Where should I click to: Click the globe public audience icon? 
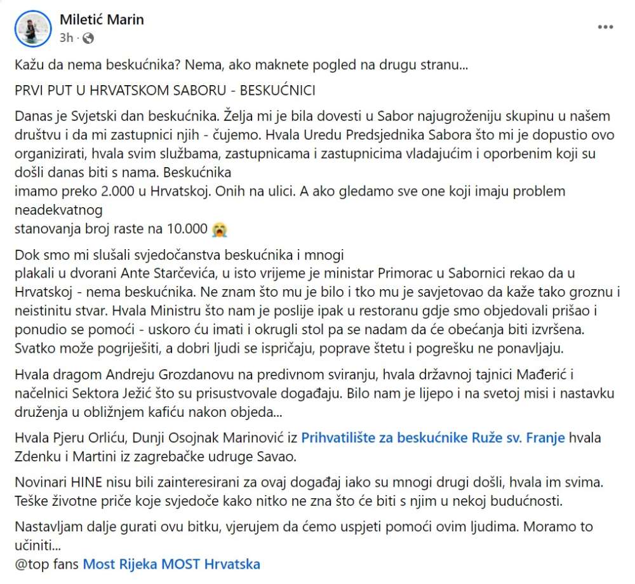[88, 38]
